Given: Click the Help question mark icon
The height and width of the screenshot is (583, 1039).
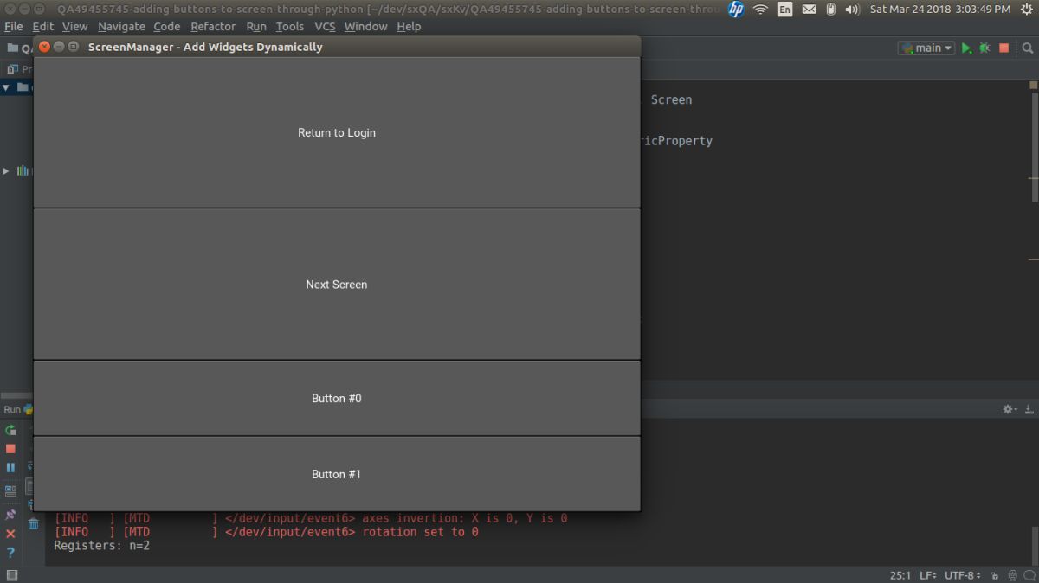Looking at the screenshot, I should (10, 553).
